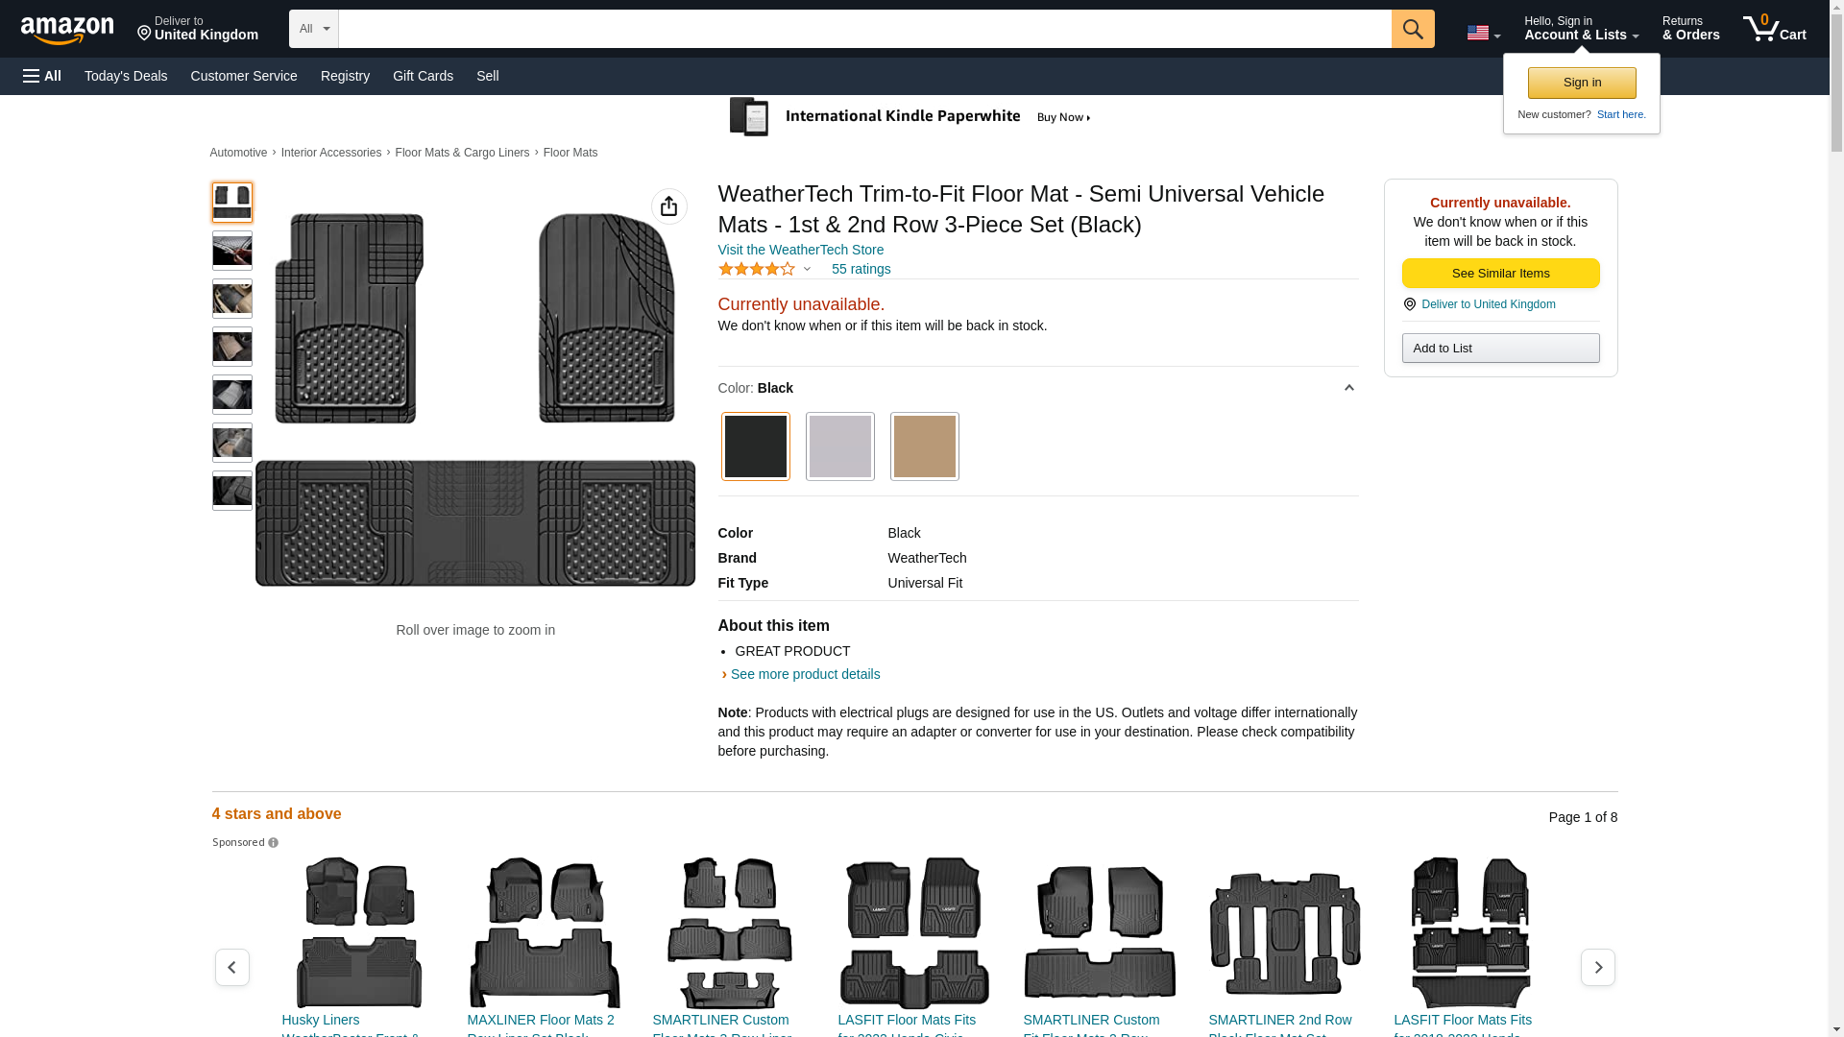Click the sponsored info icon
The width and height of the screenshot is (1844, 1037).
point(273,843)
